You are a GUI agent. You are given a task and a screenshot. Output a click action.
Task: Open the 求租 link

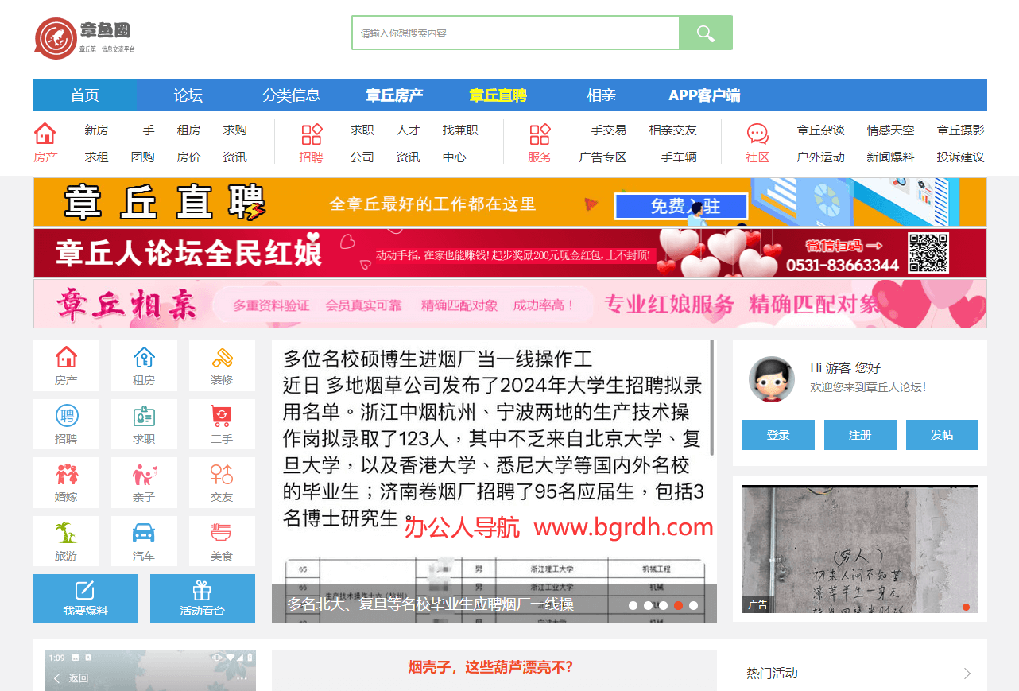(x=96, y=157)
